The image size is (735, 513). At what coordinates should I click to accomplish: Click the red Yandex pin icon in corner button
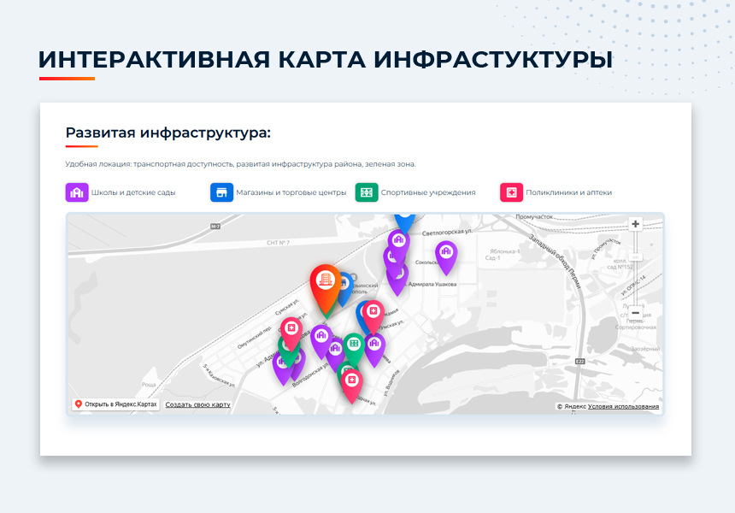[79, 404]
